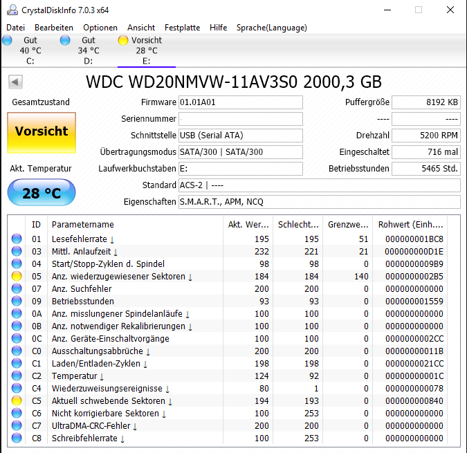The image size is (467, 453).
Task: Open the Ansicht menu
Action: (x=141, y=28)
